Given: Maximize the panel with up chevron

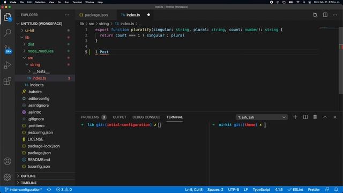Looking at the screenshot, I should pyautogui.click(x=325, y=117).
